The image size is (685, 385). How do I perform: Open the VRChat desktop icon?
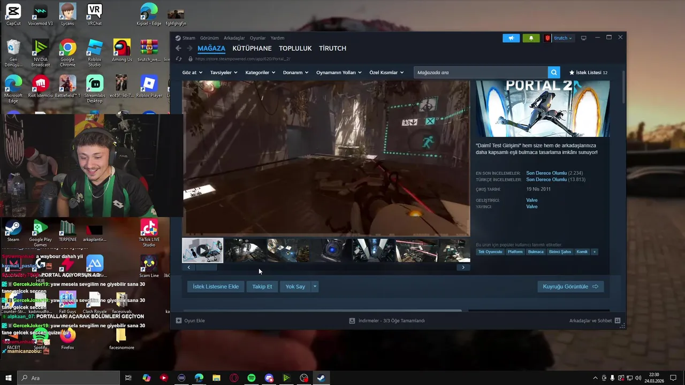[95, 15]
